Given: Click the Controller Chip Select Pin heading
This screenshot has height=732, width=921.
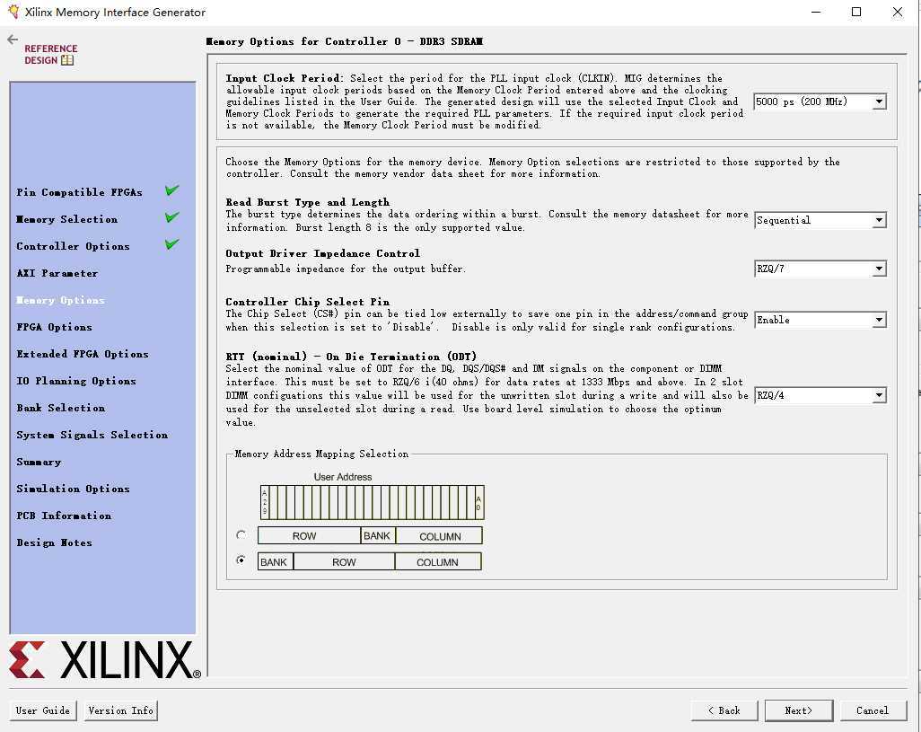Looking at the screenshot, I should pyautogui.click(x=308, y=302).
